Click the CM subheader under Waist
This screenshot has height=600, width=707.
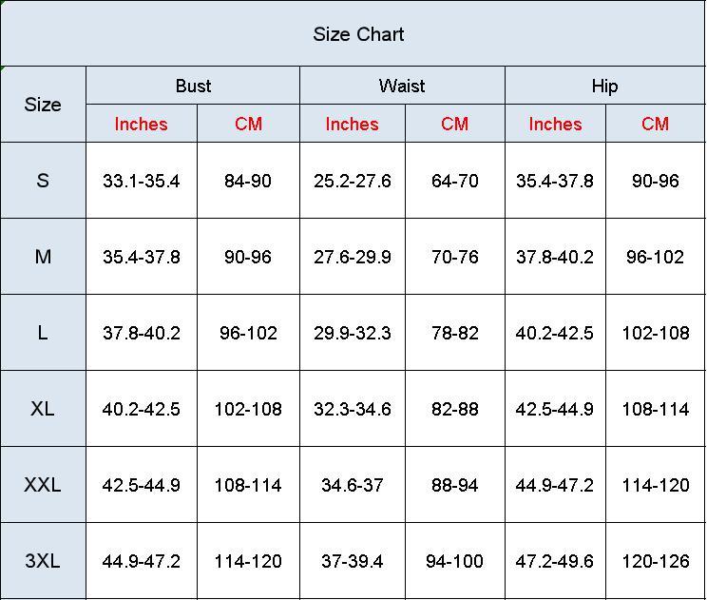pos(455,124)
